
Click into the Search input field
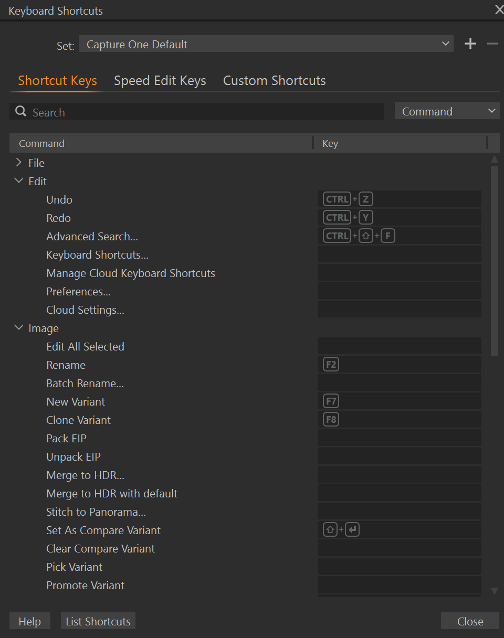(205, 112)
